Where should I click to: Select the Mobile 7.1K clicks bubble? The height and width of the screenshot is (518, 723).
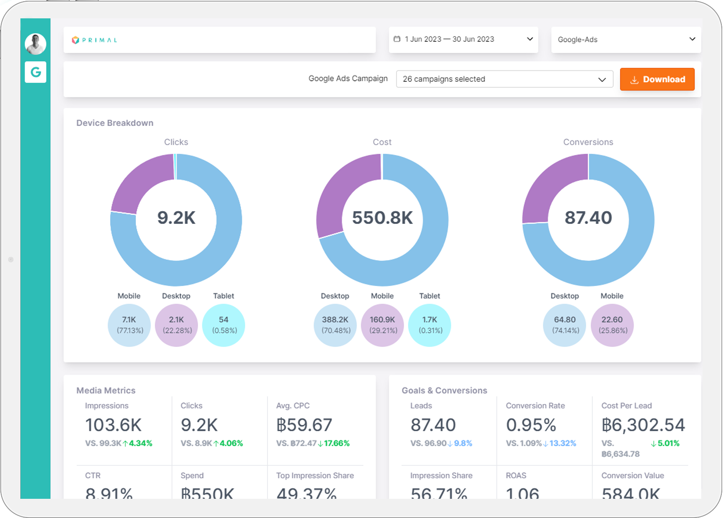click(x=129, y=325)
